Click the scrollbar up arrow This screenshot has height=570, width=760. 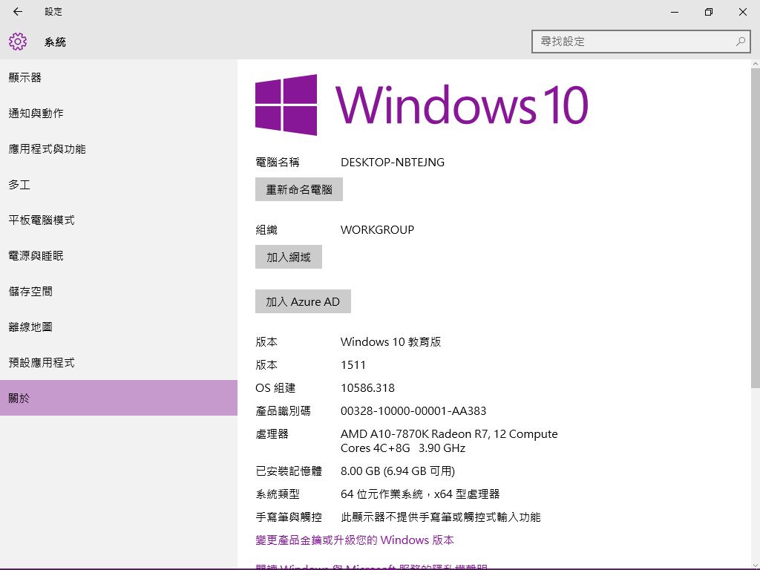pos(755,64)
